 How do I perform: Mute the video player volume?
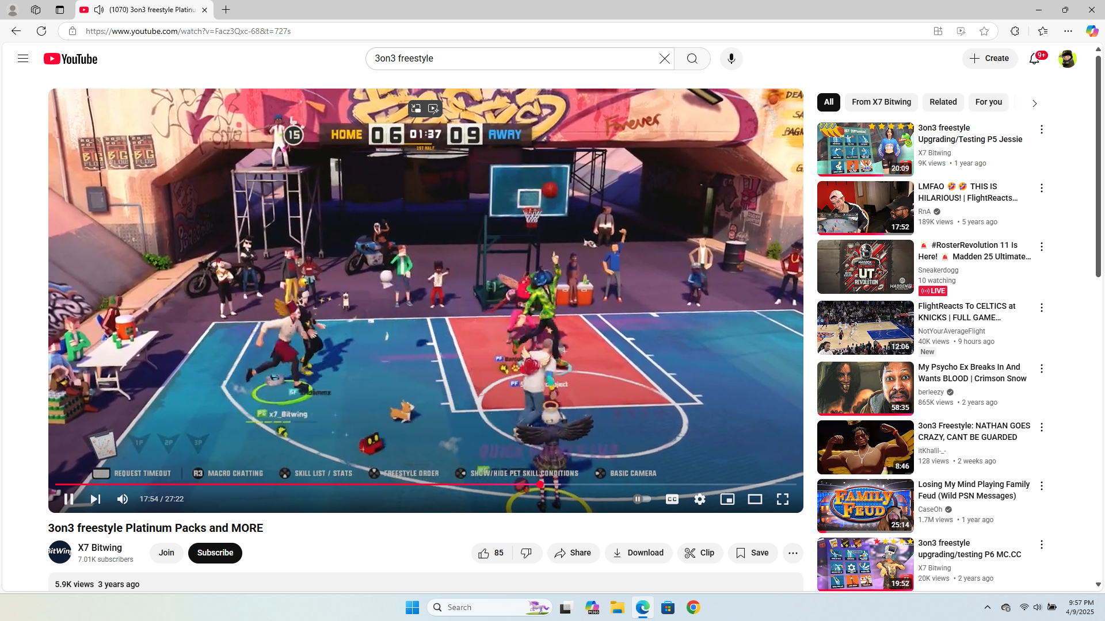(x=123, y=499)
